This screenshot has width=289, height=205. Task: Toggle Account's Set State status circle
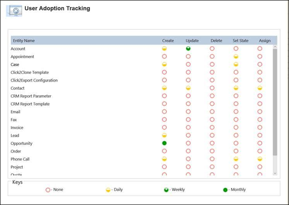pos(236,48)
